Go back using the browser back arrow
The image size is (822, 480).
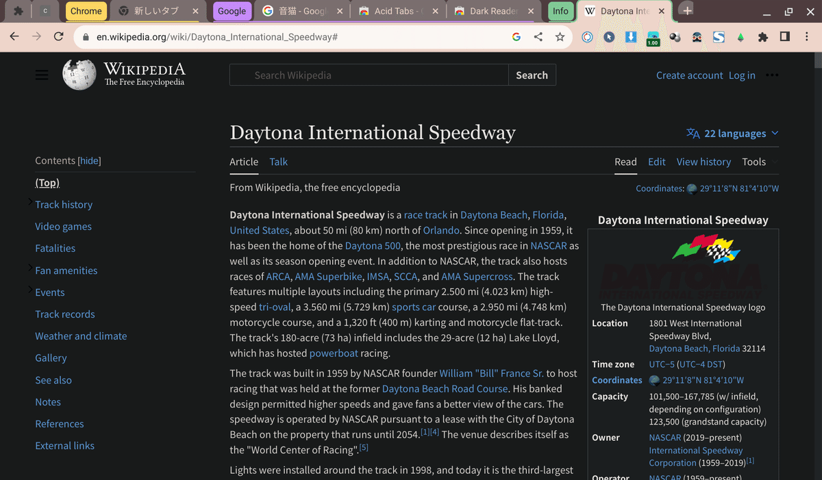pos(14,37)
